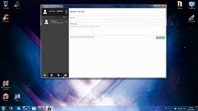Toggle the online status button beside Jerry L. Walker

pos(66,12)
